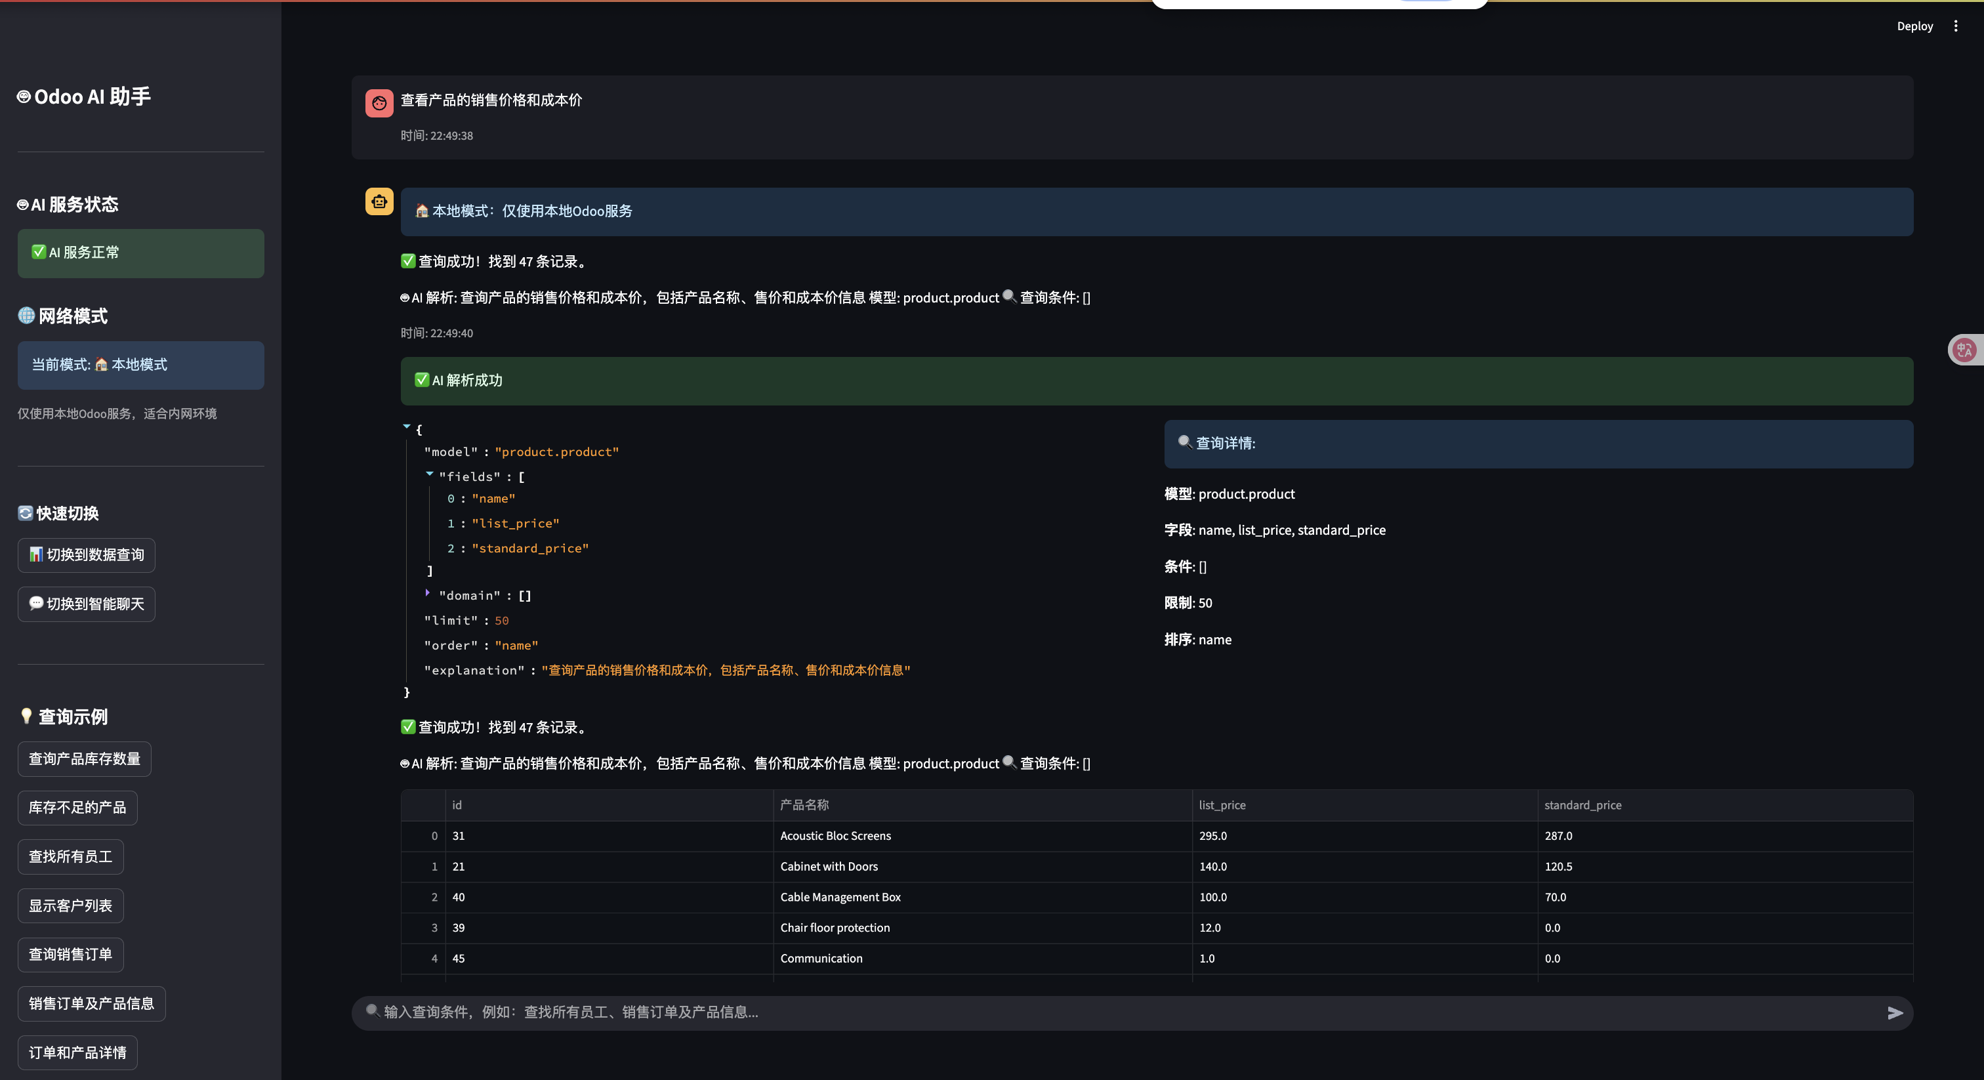1984x1080 pixels.
Task: Click the Odoo AI 助手 title
Action: [84, 97]
